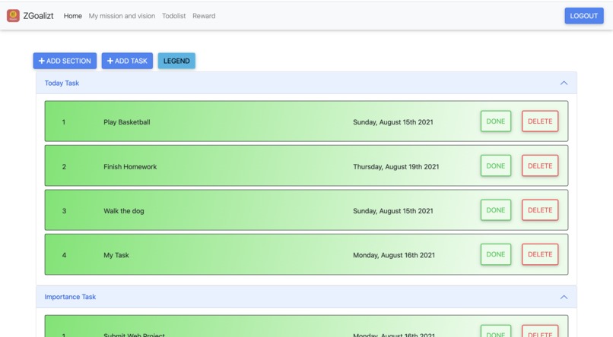Viewport: 613px width, 337px height.
Task: Open the Home nav item
Action: (x=73, y=16)
